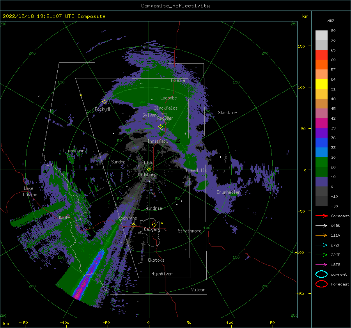Image resolution: width=351 pixels, height=328 pixels.
Task: Click the Strathmore label
Action: [190, 231]
